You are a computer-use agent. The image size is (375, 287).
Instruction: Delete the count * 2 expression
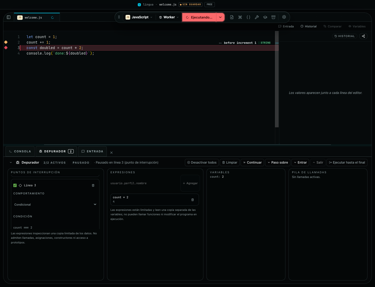192,200
